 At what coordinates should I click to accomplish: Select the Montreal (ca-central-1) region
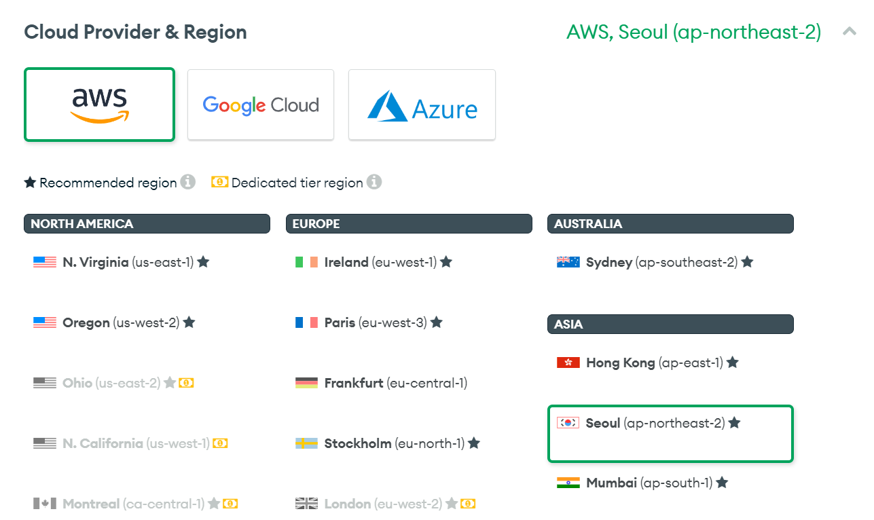(x=147, y=504)
